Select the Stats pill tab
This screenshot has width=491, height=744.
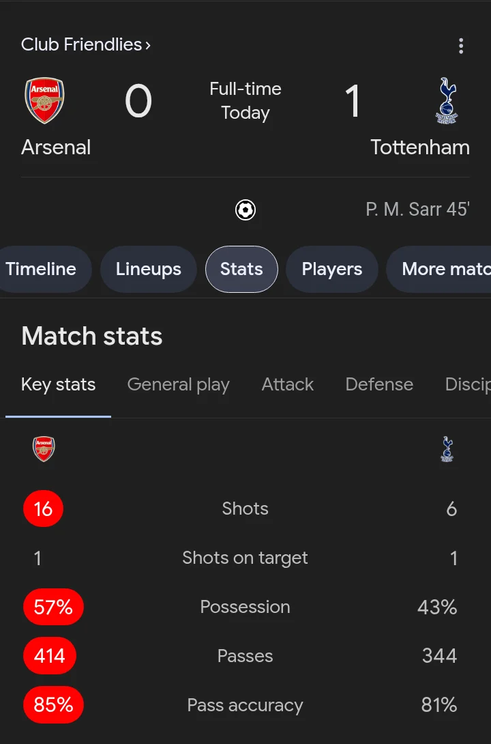coord(241,269)
